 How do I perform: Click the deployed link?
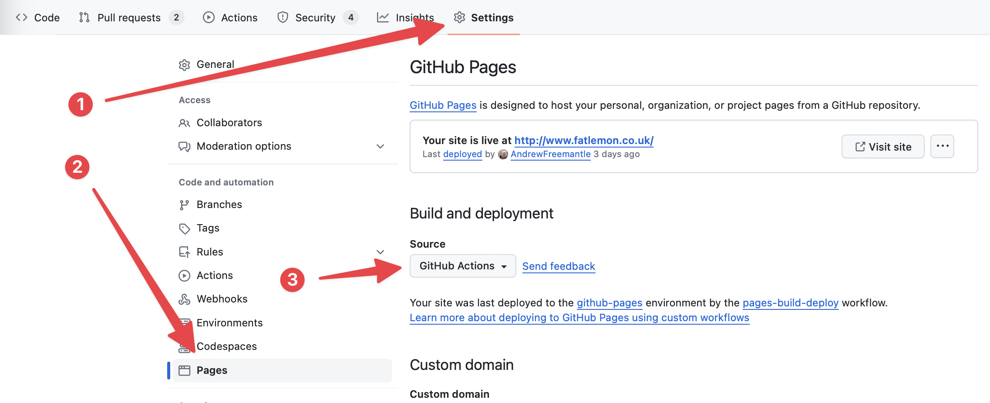462,154
